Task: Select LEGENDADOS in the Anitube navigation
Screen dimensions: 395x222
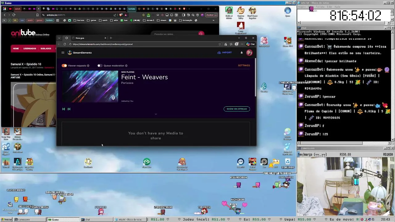Action: [30, 48]
